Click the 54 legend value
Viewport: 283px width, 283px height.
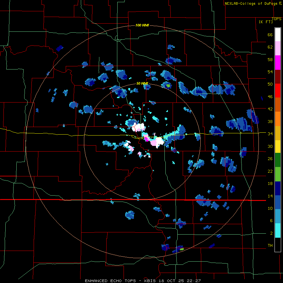click(270, 72)
